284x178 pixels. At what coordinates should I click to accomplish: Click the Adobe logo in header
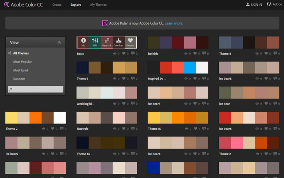coord(269,4)
